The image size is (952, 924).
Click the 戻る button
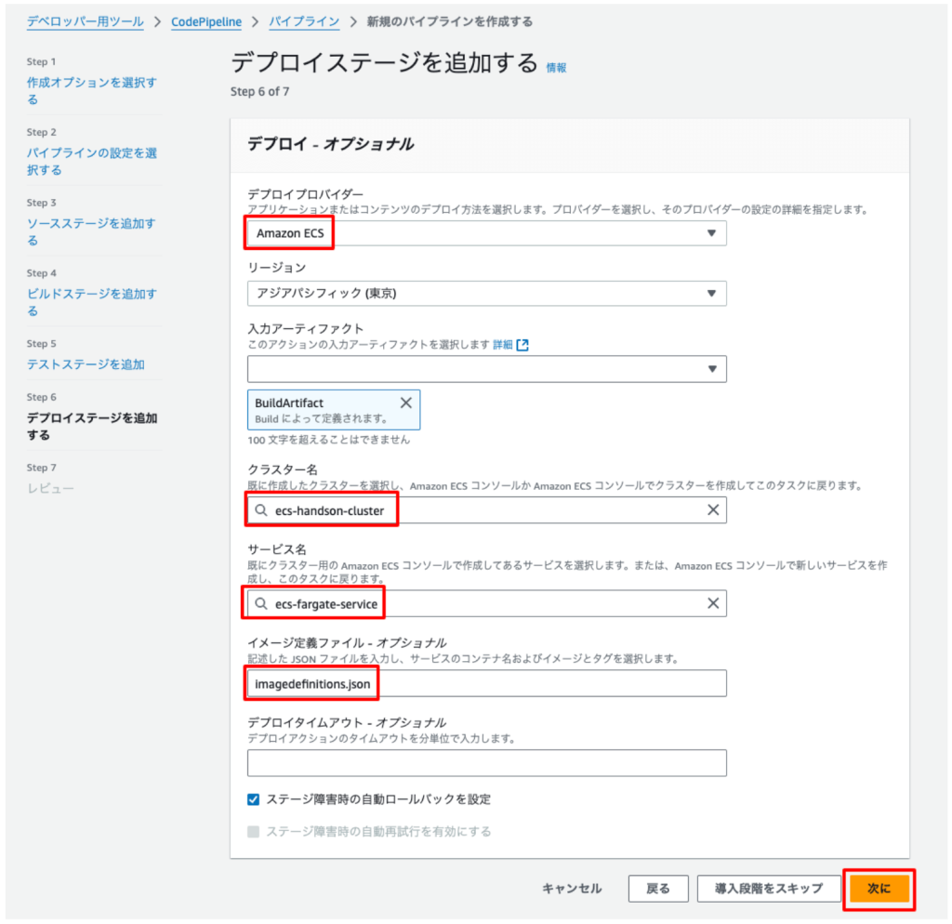click(x=658, y=889)
